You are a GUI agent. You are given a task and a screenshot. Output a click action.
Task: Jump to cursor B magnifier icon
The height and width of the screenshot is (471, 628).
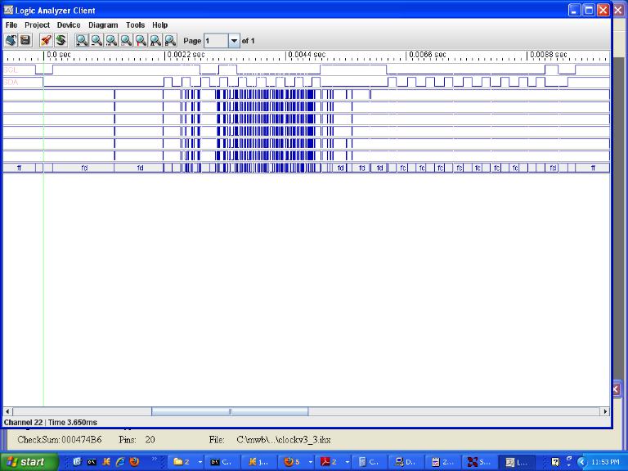click(x=170, y=40)
